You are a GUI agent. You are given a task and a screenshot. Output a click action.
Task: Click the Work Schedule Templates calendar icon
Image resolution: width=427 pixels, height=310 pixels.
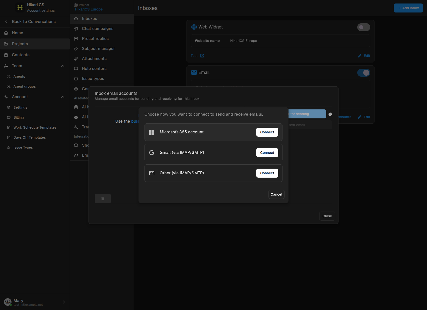tap(9, 127)
